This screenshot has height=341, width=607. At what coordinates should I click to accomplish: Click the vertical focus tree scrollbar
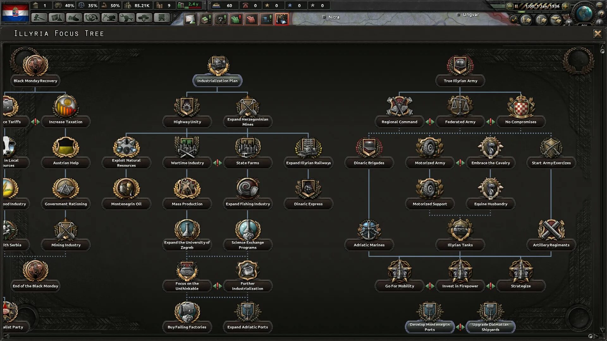602,189
